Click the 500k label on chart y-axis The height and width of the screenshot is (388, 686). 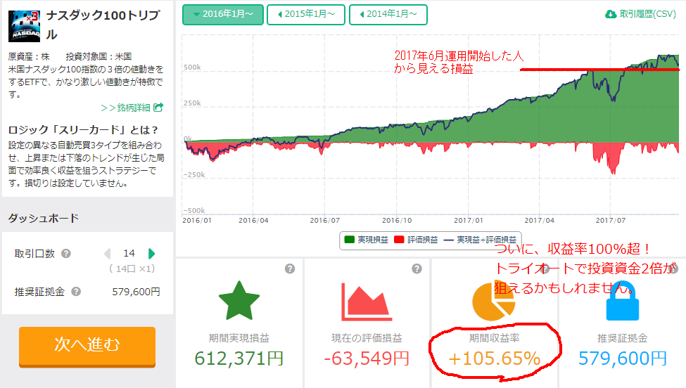192,67
